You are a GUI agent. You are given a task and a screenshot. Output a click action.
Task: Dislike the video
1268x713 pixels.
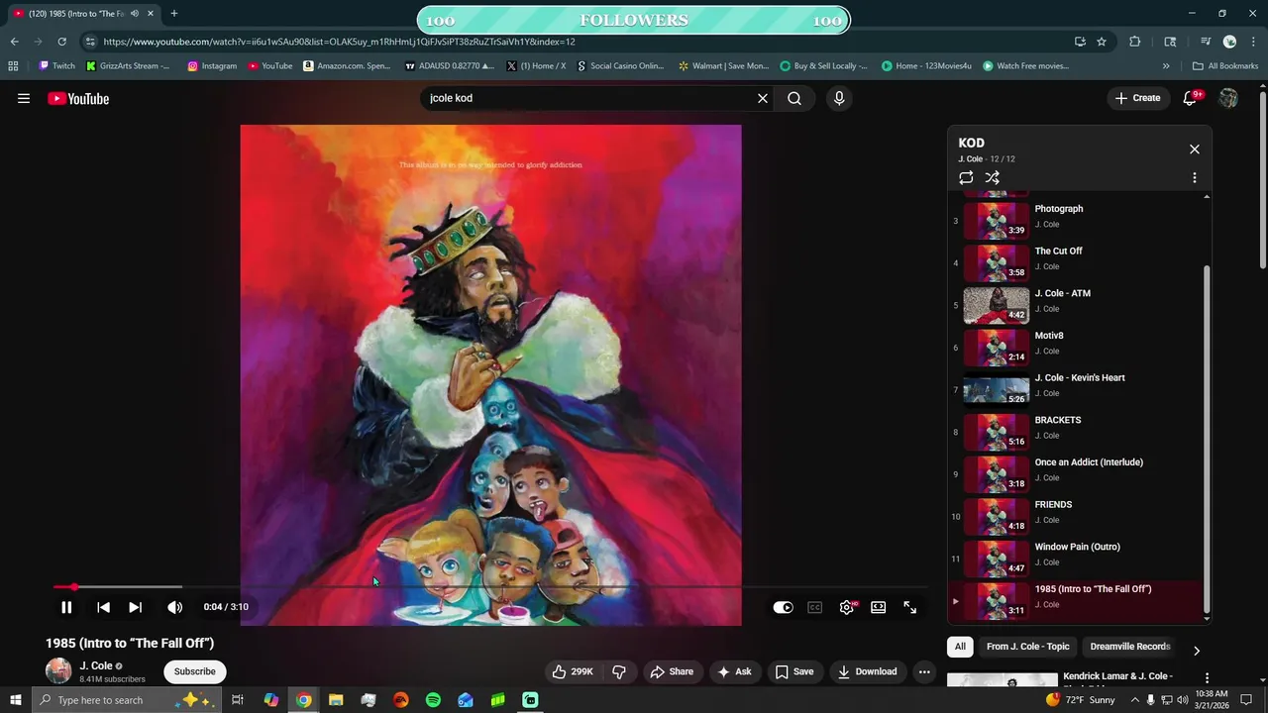pos(619,671)
